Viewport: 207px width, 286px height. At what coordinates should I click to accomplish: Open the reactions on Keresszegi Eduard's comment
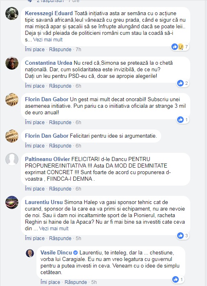point(180,47)
